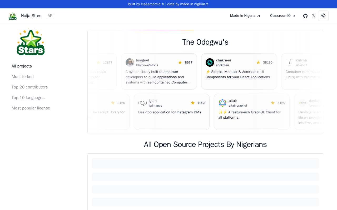This screenshot has height=210, width=337.
Task: Click the large Stars logo in sidebar
Action: pos(31,42)
